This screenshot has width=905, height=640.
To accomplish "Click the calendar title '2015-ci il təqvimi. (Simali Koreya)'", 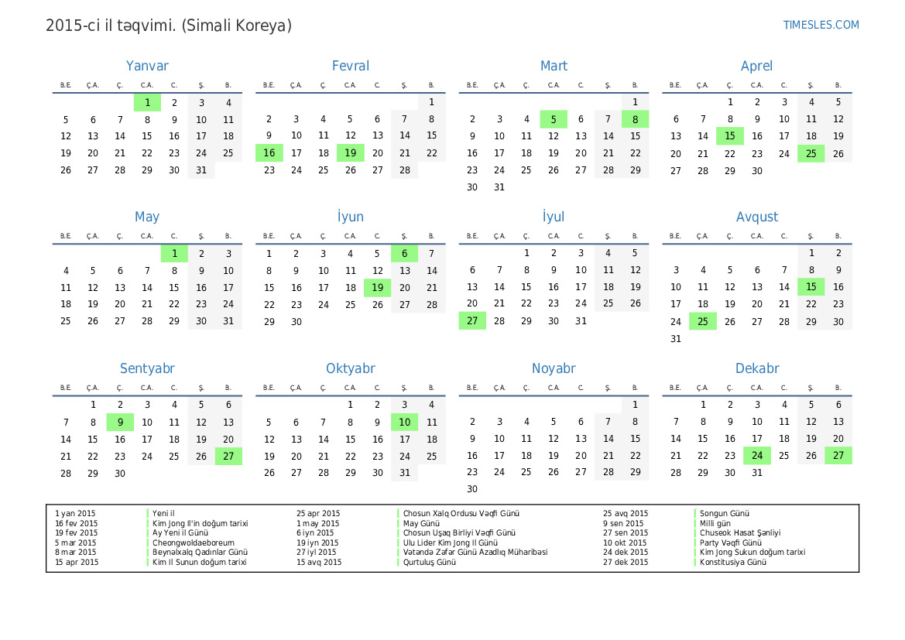I will coord(169,26).
